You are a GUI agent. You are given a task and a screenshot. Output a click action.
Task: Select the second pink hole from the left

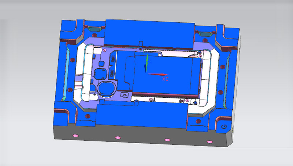coord(118,137)
